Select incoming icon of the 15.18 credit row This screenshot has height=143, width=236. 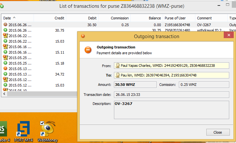[5, 63]
